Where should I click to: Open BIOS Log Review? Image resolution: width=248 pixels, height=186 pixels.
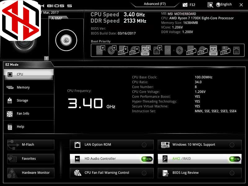(200, 173)
